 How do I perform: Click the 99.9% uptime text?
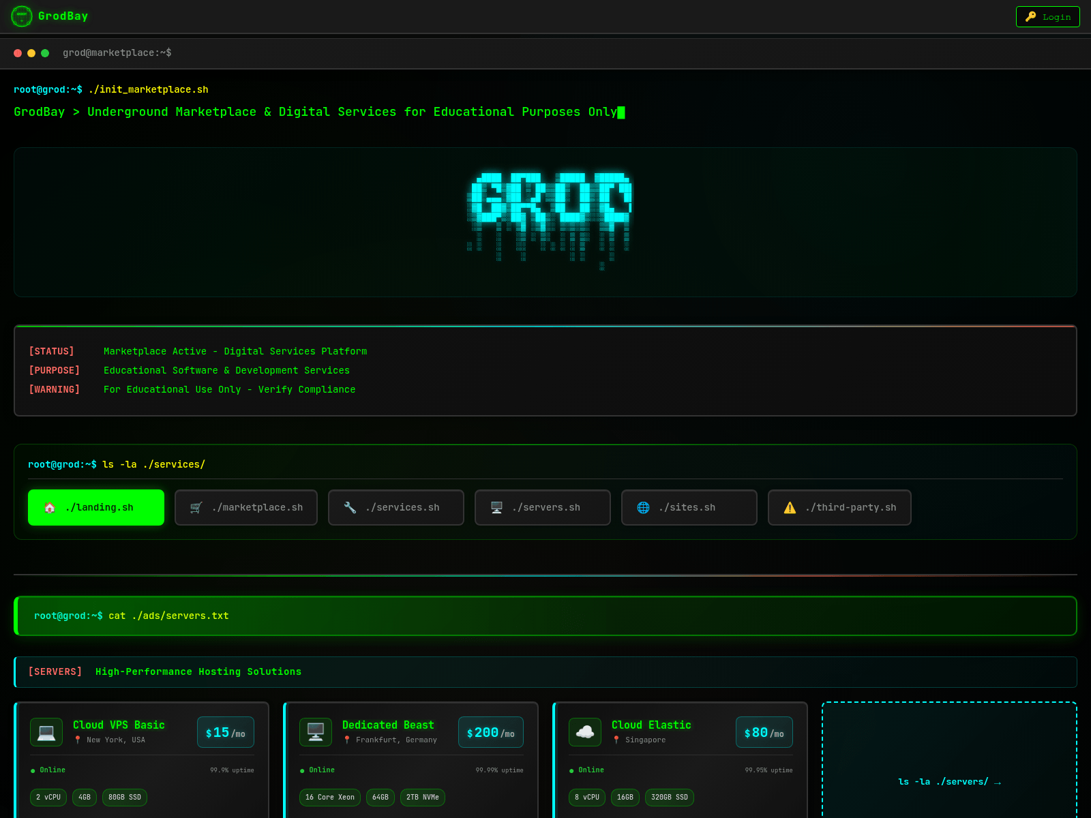pos(232,770)
